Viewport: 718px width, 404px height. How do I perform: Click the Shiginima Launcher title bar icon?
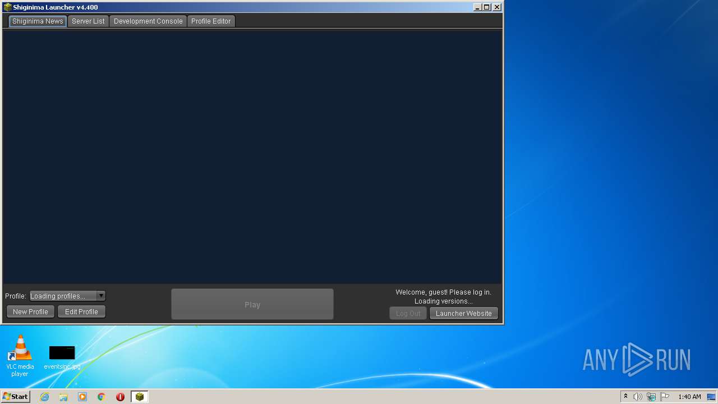[7, 7]
